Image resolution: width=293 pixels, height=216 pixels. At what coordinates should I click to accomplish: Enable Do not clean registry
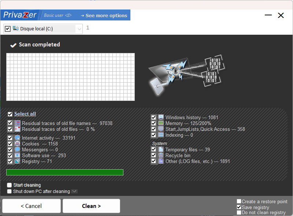pyautogui.click(x=239, y=212)
